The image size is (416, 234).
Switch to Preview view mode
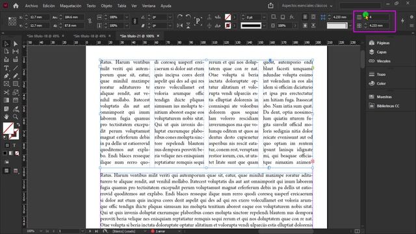click(16, 170)
